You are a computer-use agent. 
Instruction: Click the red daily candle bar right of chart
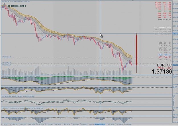click(x=136, y=50)
